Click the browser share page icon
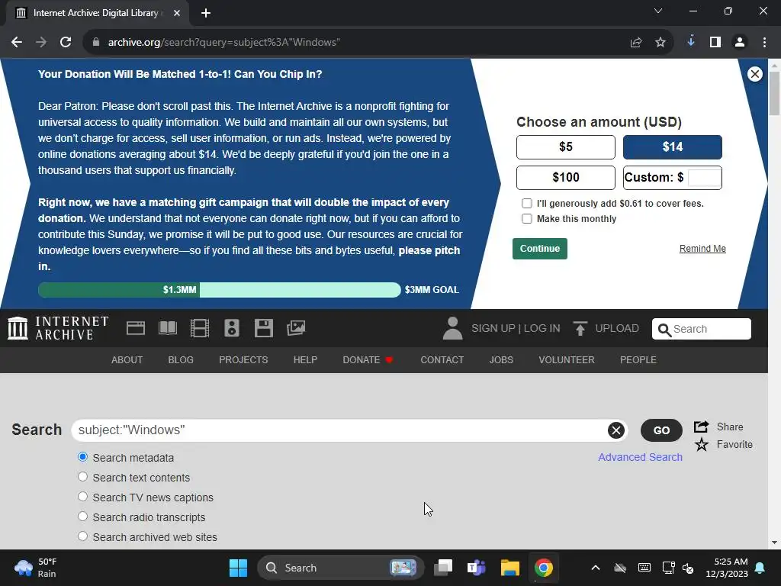Image resolution: width=781 pixels, height=586 pixels. [636, 43]
